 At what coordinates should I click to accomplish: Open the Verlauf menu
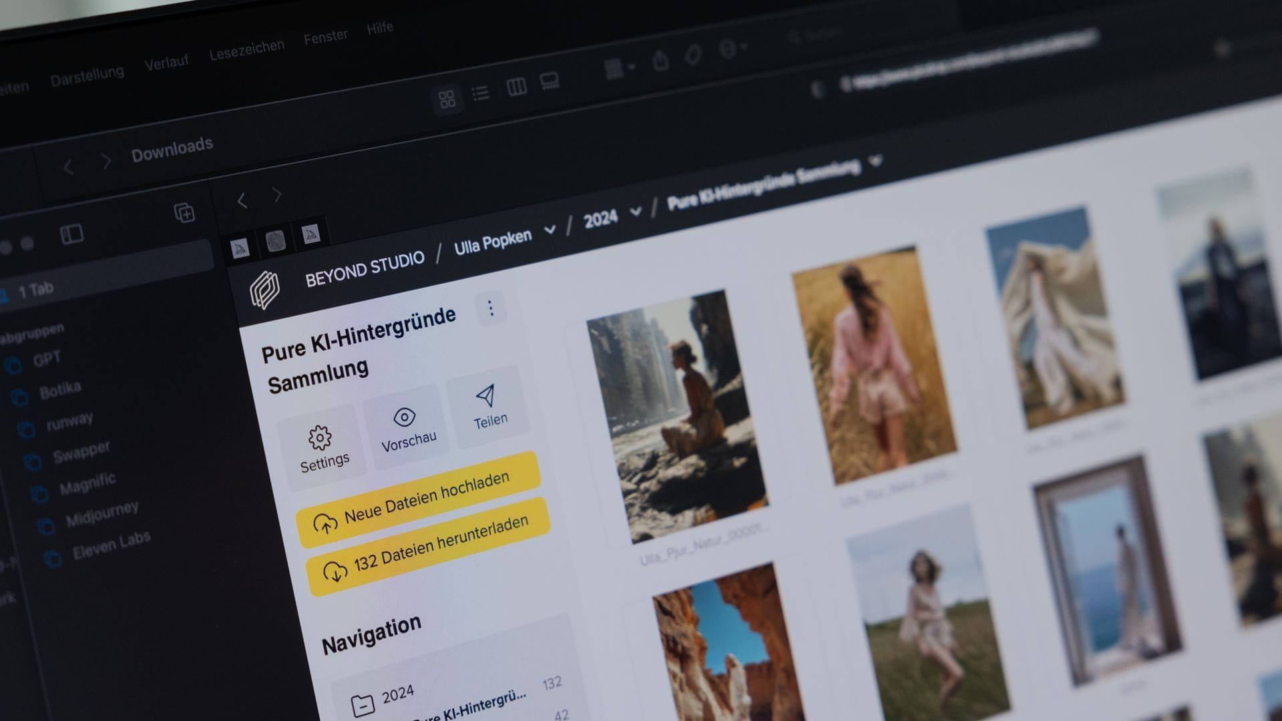[x=166, y=63]
